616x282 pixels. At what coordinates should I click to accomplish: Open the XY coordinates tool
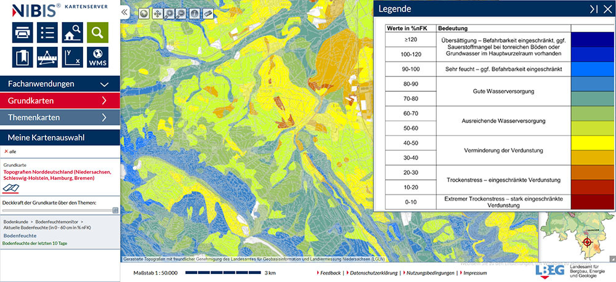(x=73, y=57)
